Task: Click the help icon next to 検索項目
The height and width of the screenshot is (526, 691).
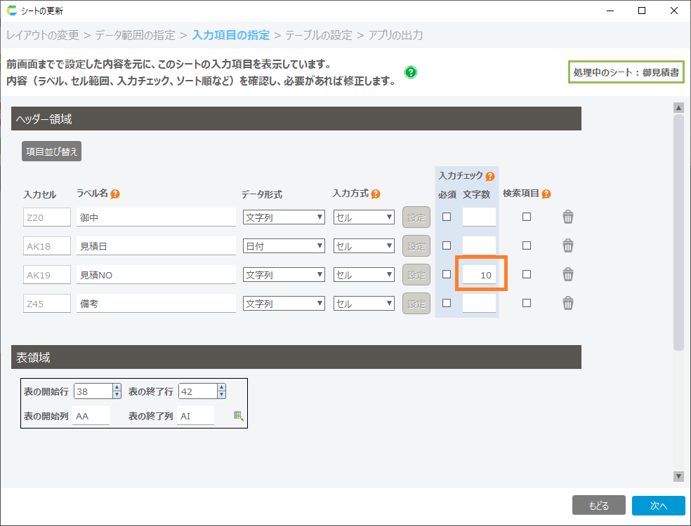Action: point(546,194)
